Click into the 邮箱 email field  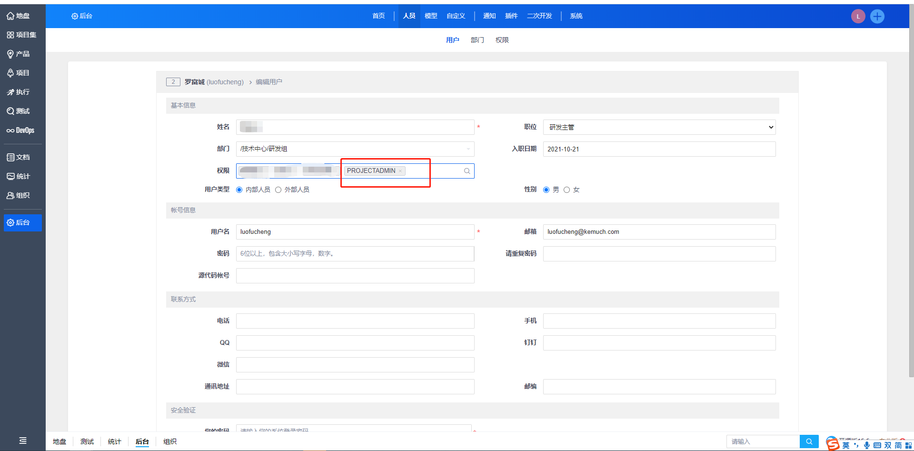[659, 232]
